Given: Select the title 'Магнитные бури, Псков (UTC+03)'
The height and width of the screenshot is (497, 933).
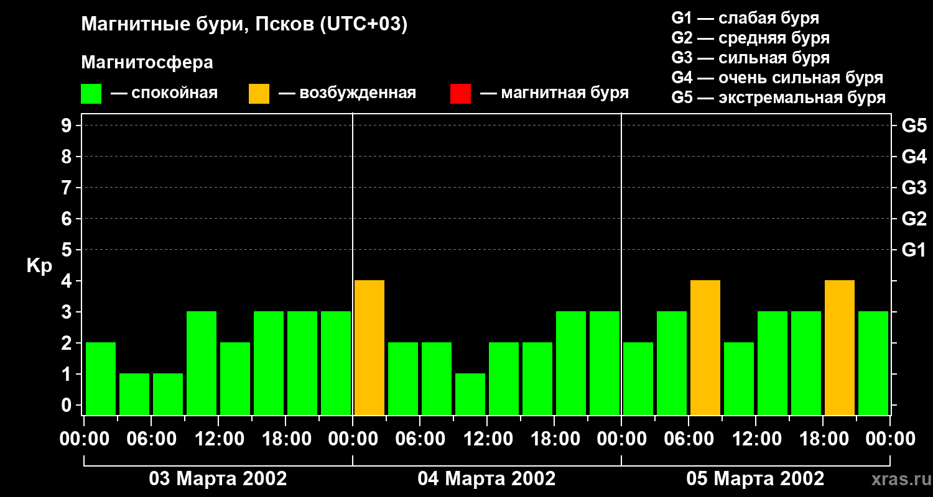Looking at the screenshot, I should pyautogui.click(x=244, y=25).
